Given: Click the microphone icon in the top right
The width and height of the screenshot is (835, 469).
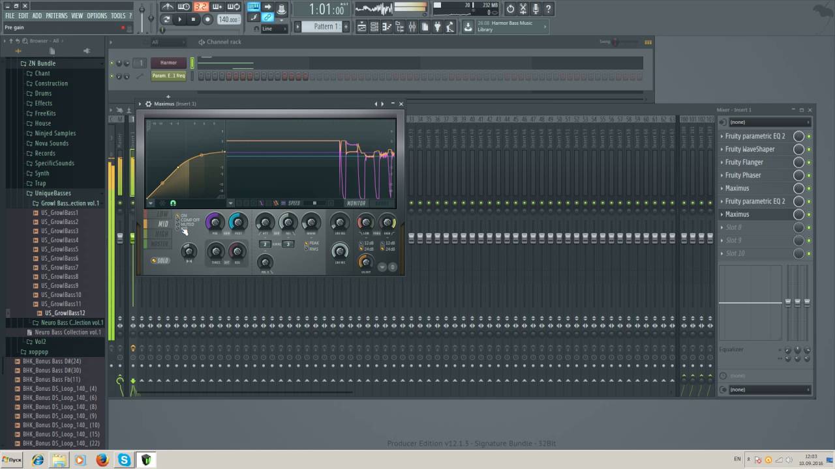Looking at the screenshot, I should pos(536,9).
